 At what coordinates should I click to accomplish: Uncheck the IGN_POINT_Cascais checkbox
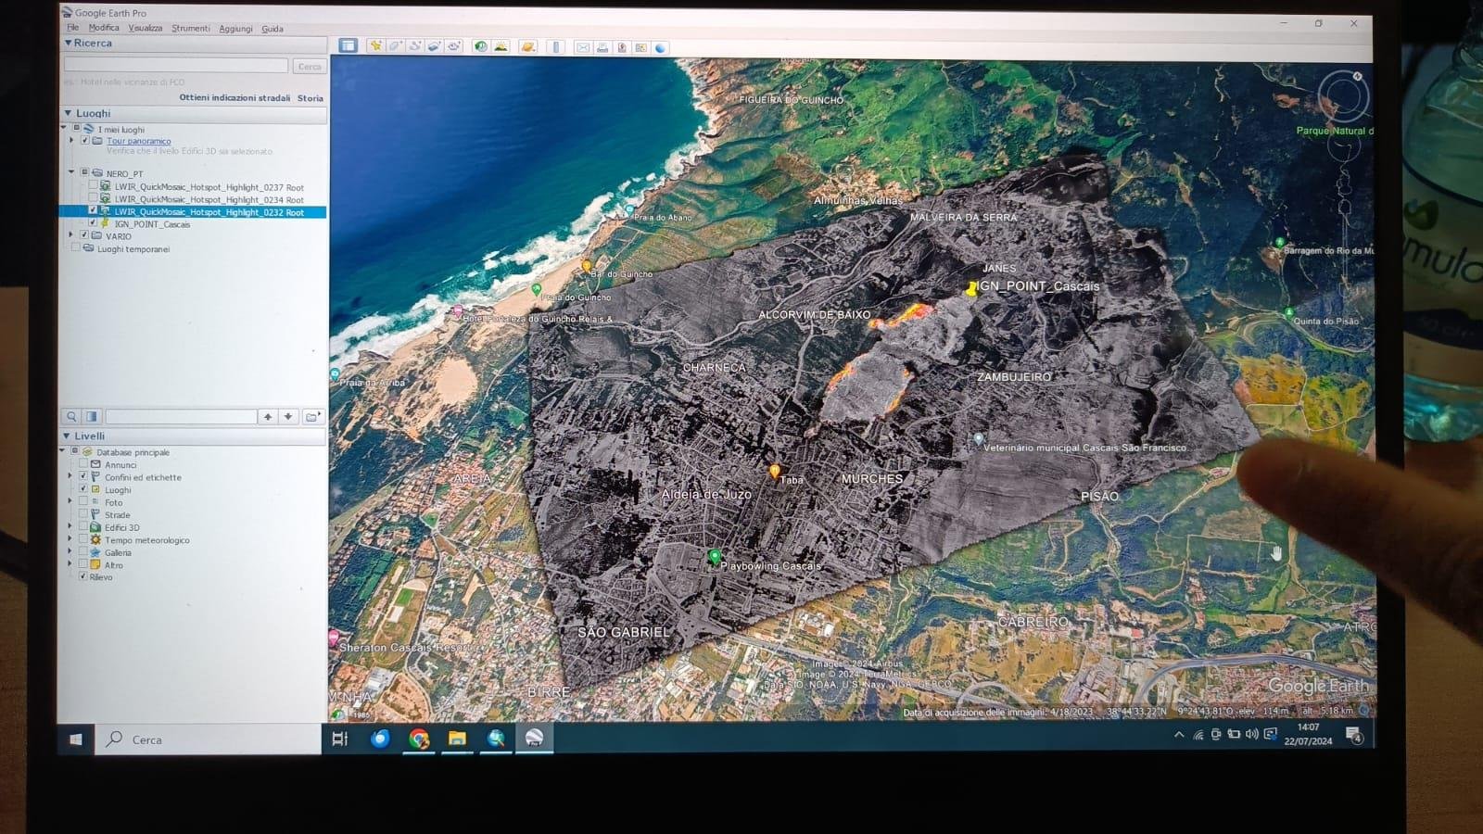click(93, 223)
